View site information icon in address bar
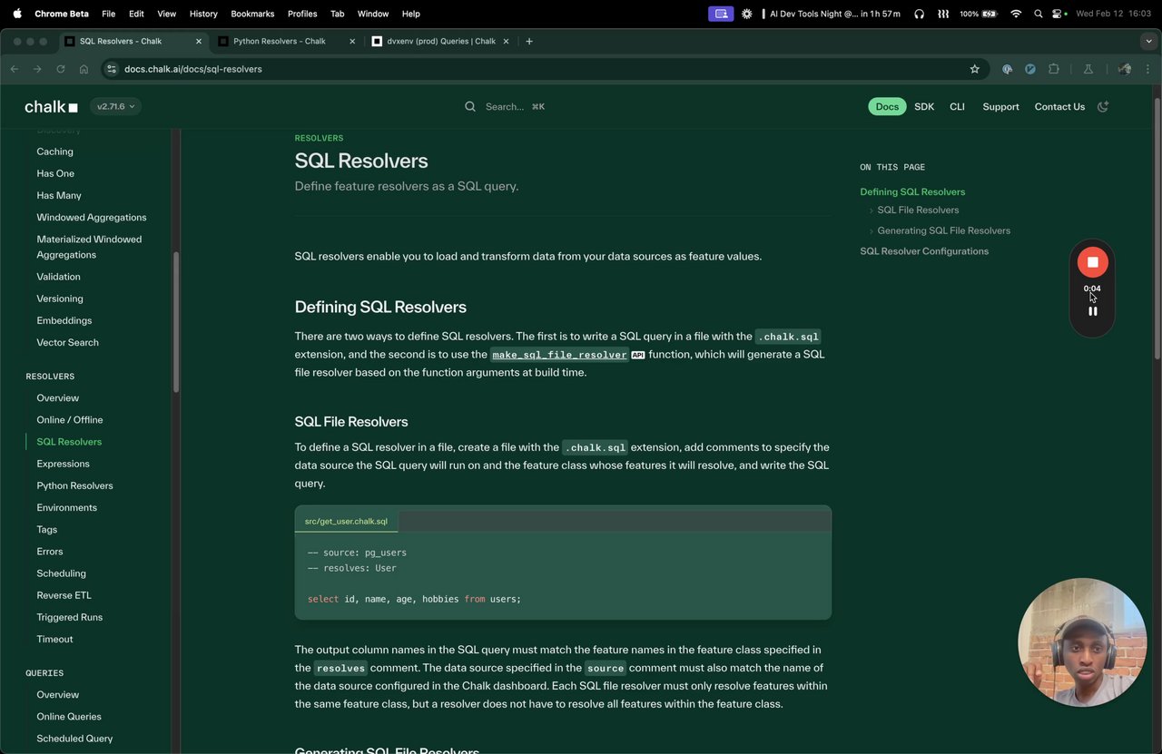The image size is (1162, 754). click(x=112, y=69)
